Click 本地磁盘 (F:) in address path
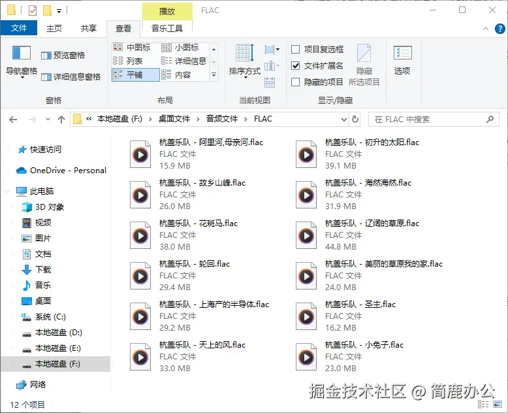The image size is (508, 413). point(119,119)
